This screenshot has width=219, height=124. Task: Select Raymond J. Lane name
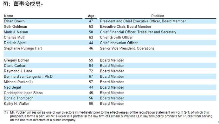point(18,71)
